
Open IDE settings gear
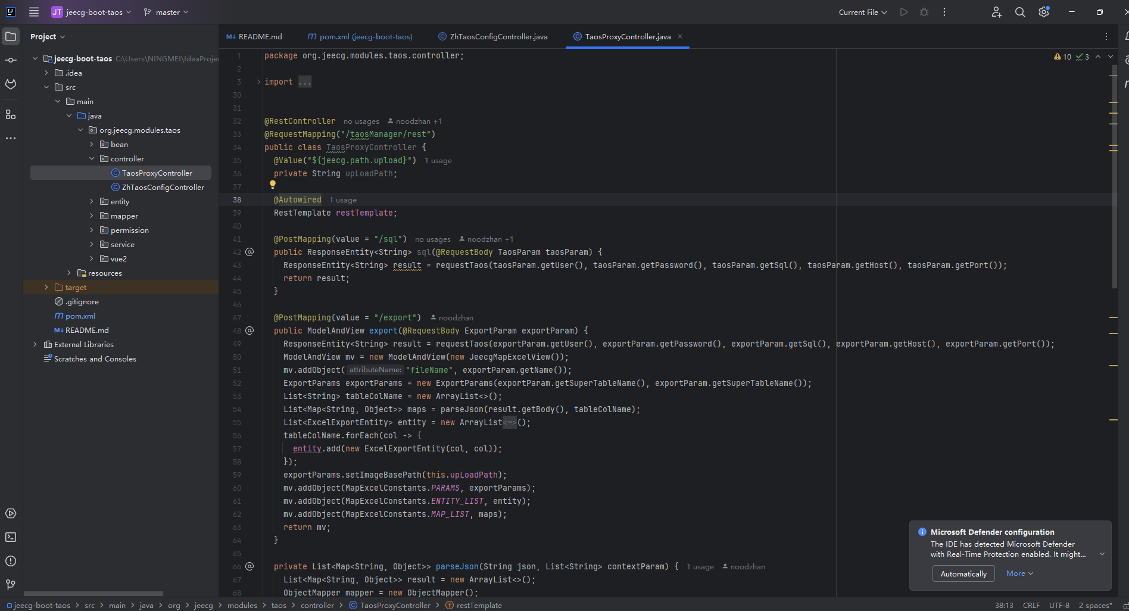[x=1044, y=12]
